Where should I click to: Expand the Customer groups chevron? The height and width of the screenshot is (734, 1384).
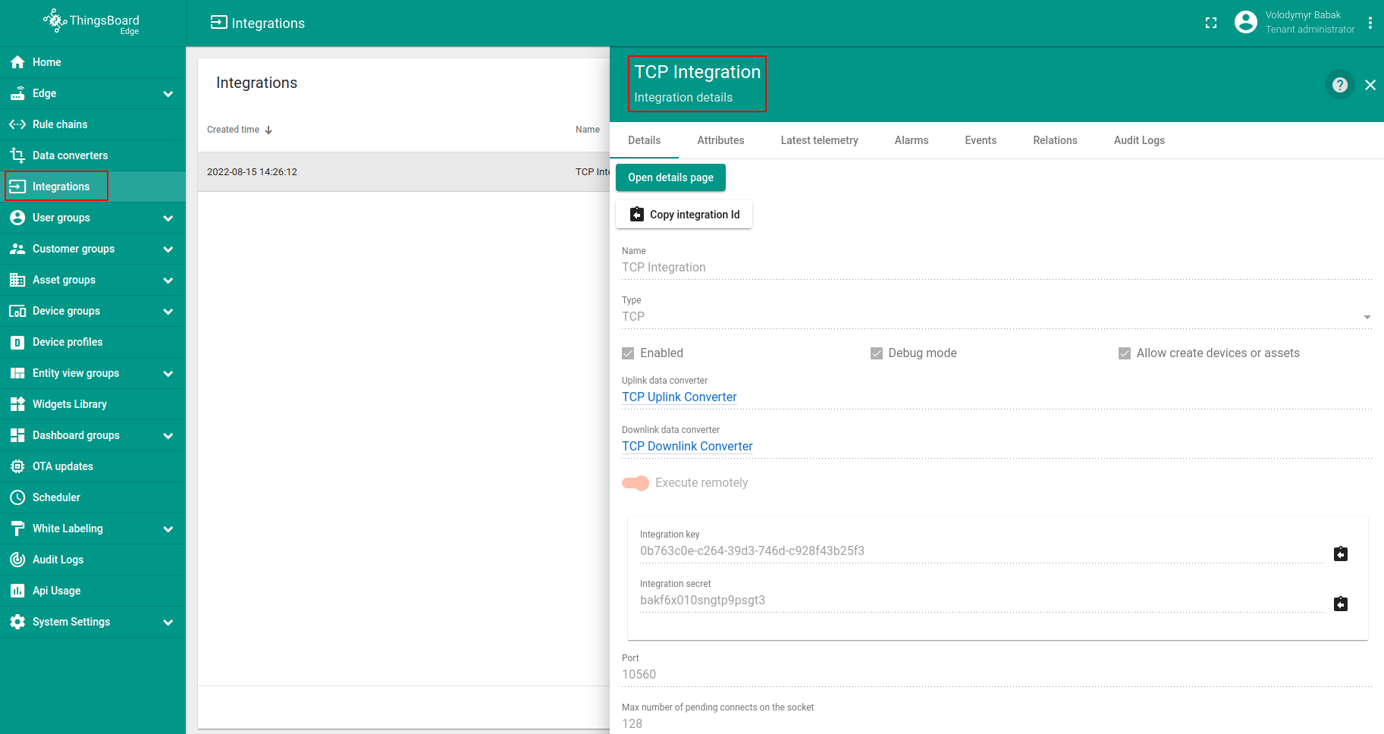pyautogui.click(x=168, y=249)
